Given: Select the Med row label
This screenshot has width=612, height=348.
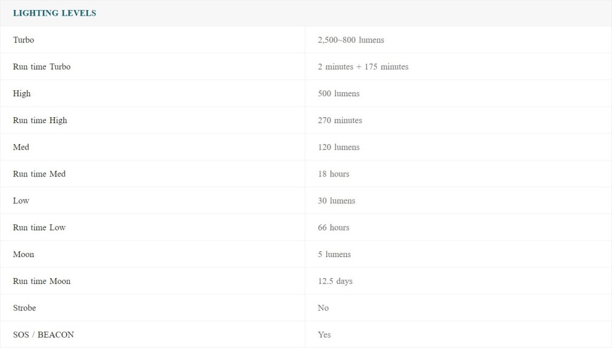Looking at the screenshot, I should click(x=21, y=147).
